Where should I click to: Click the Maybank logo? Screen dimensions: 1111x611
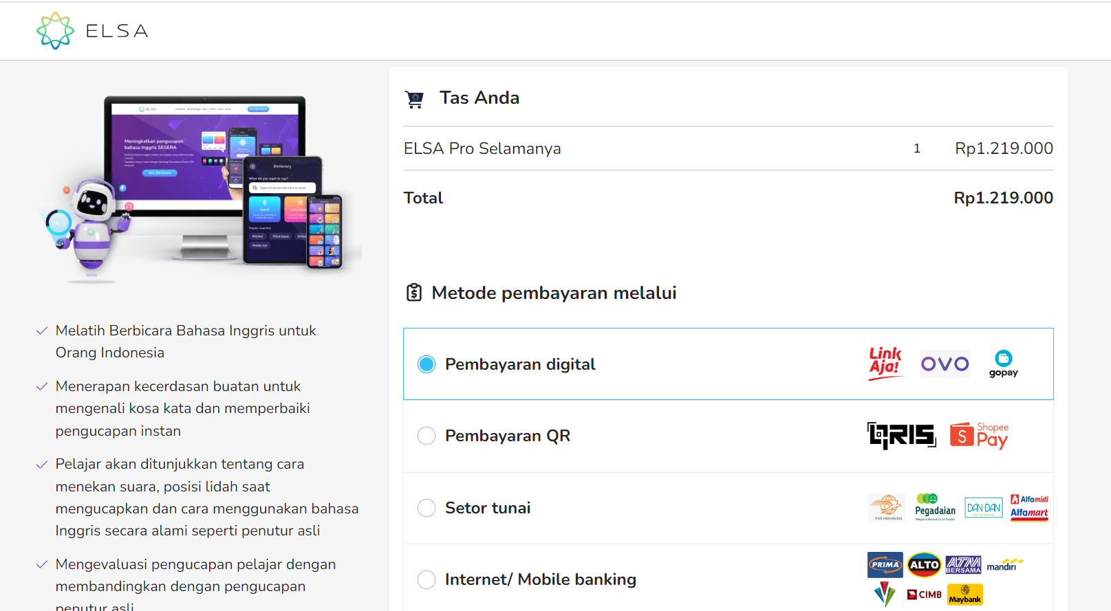pyautogui.click(x=964, y=595)
